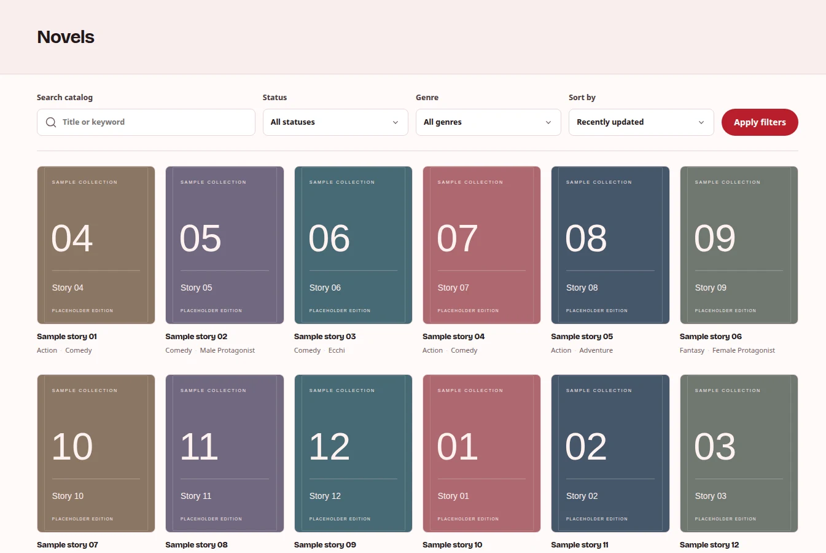Click the Novels page heading
The image size is (826, 553).
point(66,37)
